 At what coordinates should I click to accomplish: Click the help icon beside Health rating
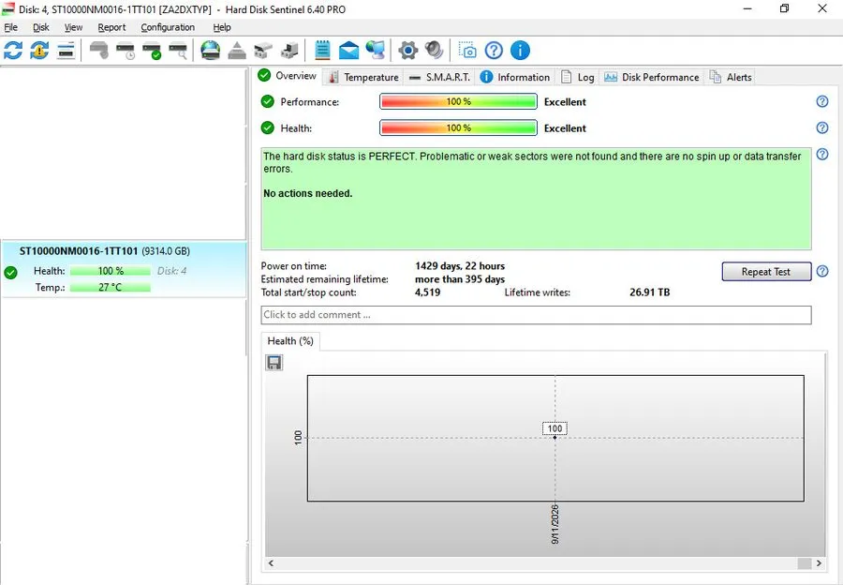click(x=822, y=128)
